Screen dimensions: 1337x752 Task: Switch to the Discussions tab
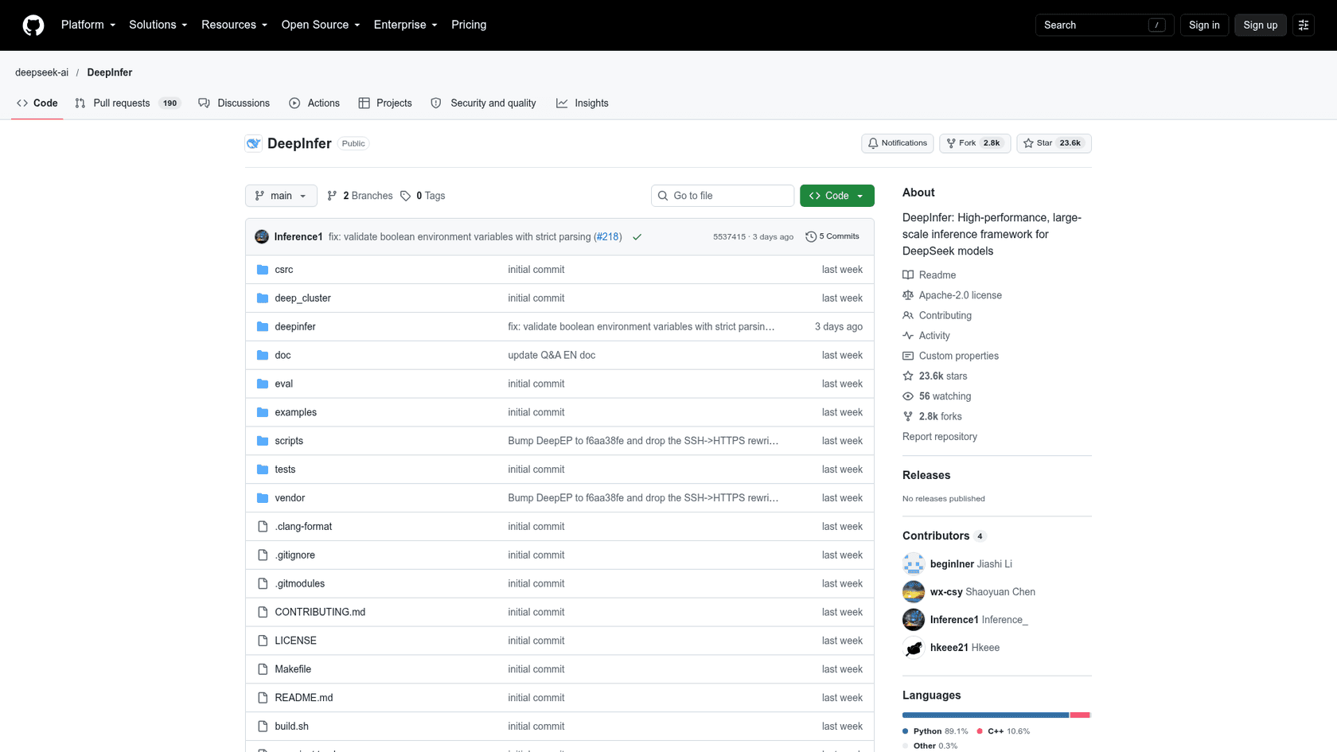234,103
